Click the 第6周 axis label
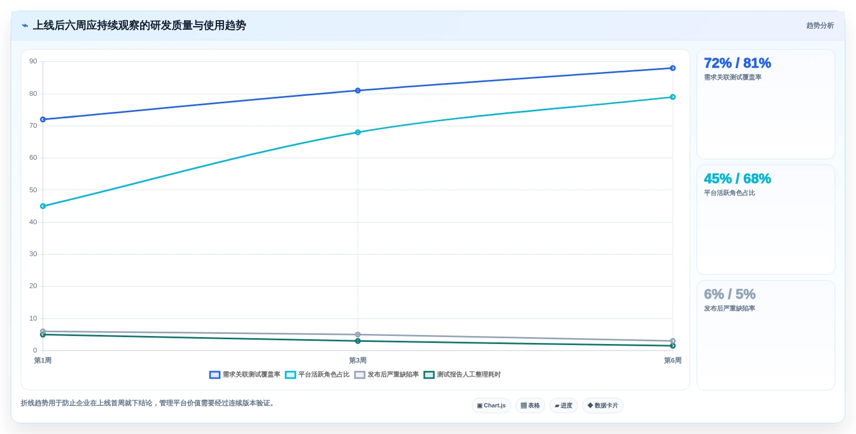 673,361
